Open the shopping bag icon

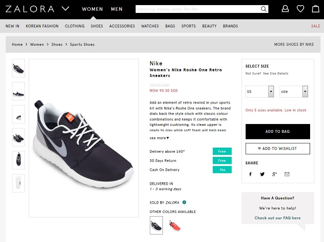pos(316,9)
